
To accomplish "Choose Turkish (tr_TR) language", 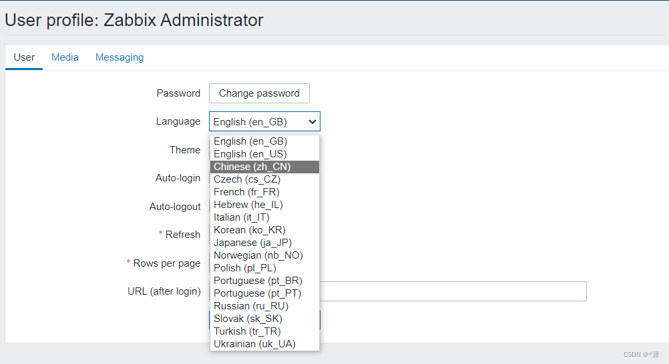I will pyautogui.click(x=264, y=331).
